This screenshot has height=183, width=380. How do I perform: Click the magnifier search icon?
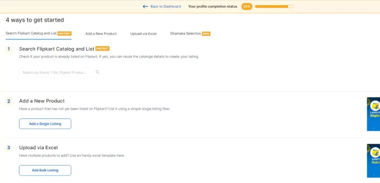(x=98, y=72)
